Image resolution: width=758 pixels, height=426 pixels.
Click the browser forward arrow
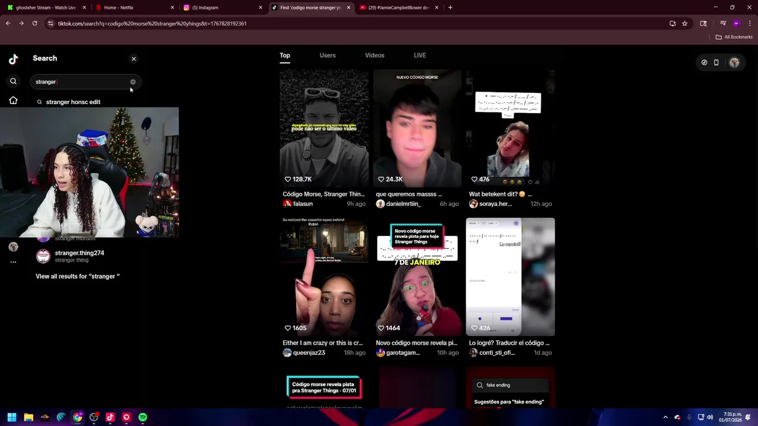coord(21,23)
